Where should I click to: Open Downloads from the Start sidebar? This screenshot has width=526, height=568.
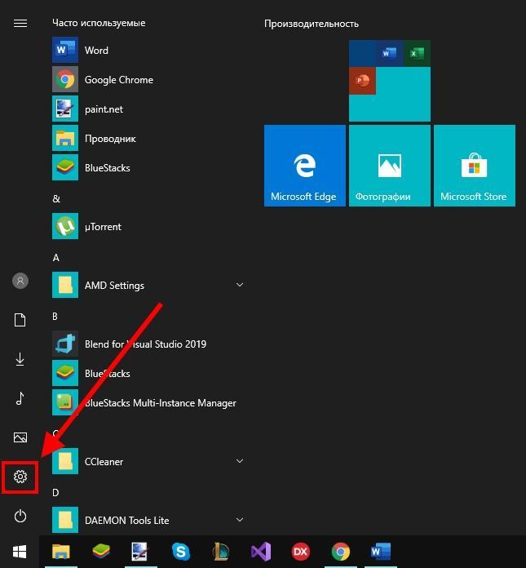[20, 359]
